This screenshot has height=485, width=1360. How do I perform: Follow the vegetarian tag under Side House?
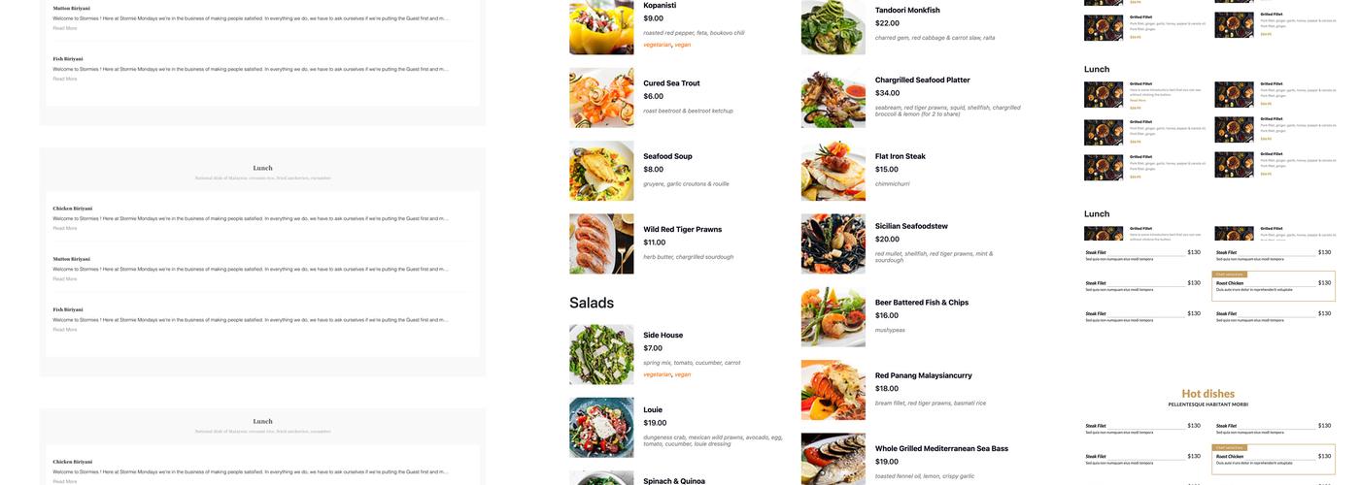coord(657,374)
